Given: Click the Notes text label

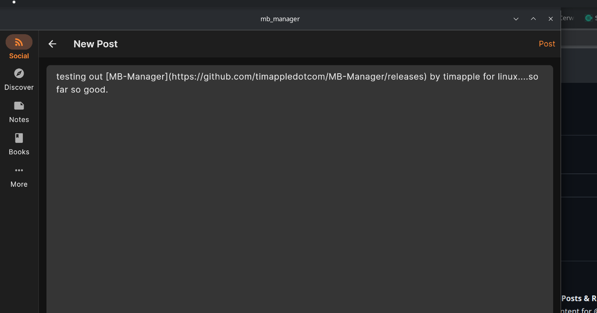Looking at the screenshot, I should click(x=19, y=120).
